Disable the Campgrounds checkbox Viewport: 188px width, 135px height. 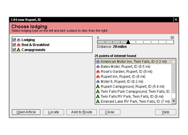coord(14,50)
